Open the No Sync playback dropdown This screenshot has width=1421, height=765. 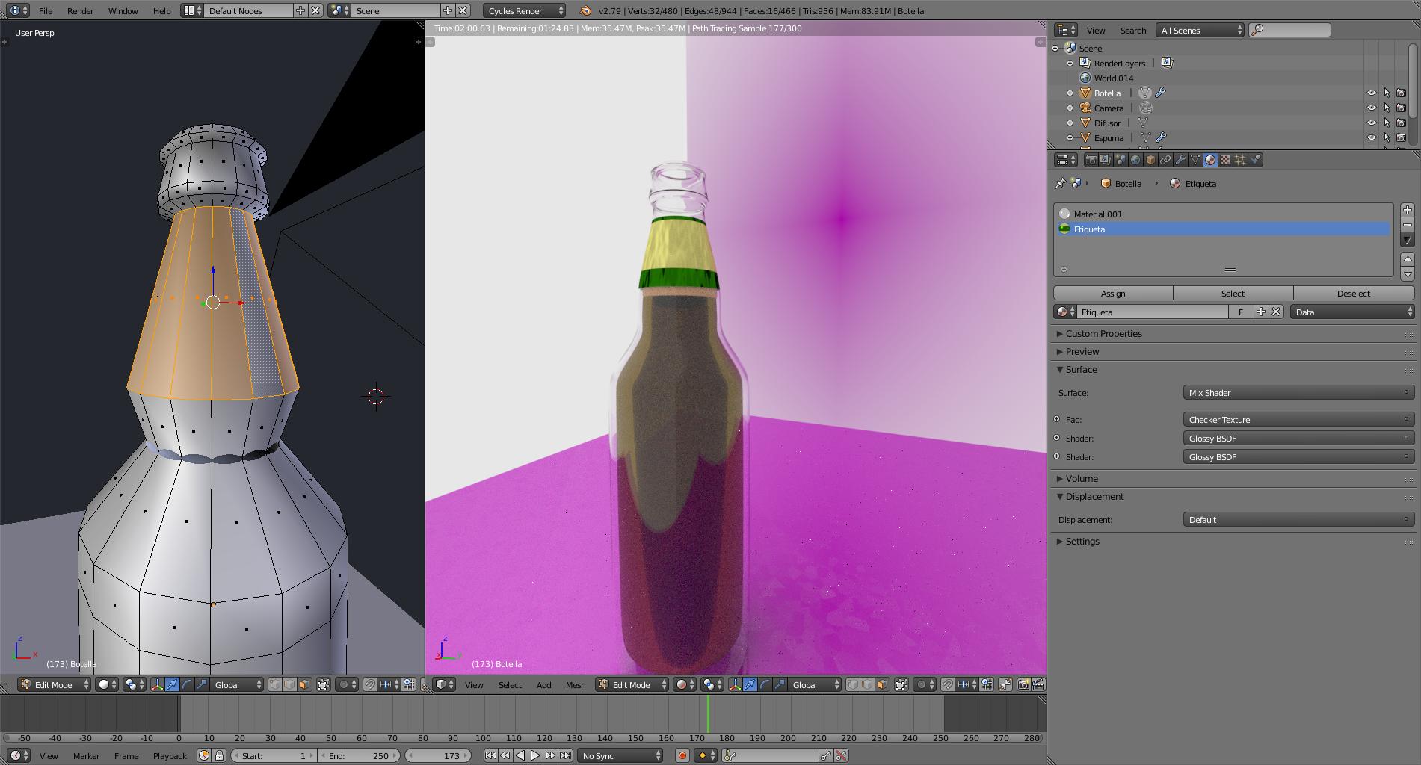point(620,756)
